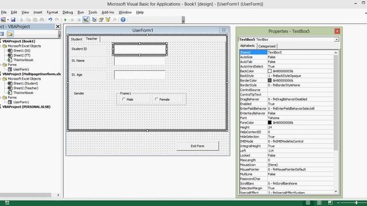This screenshot has width=367, height=206.
Task: Click right arrow of project pane scrollbar
Action: [x=58, y=195]
